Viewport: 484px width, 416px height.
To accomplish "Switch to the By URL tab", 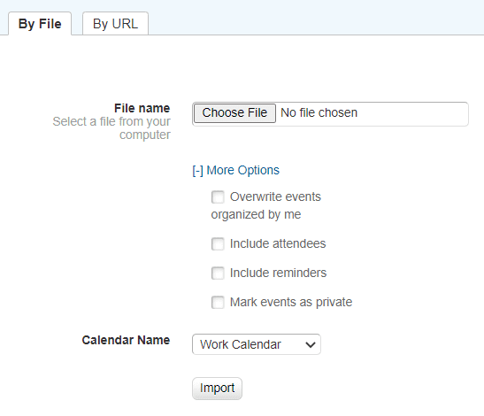I will (115, 24).
